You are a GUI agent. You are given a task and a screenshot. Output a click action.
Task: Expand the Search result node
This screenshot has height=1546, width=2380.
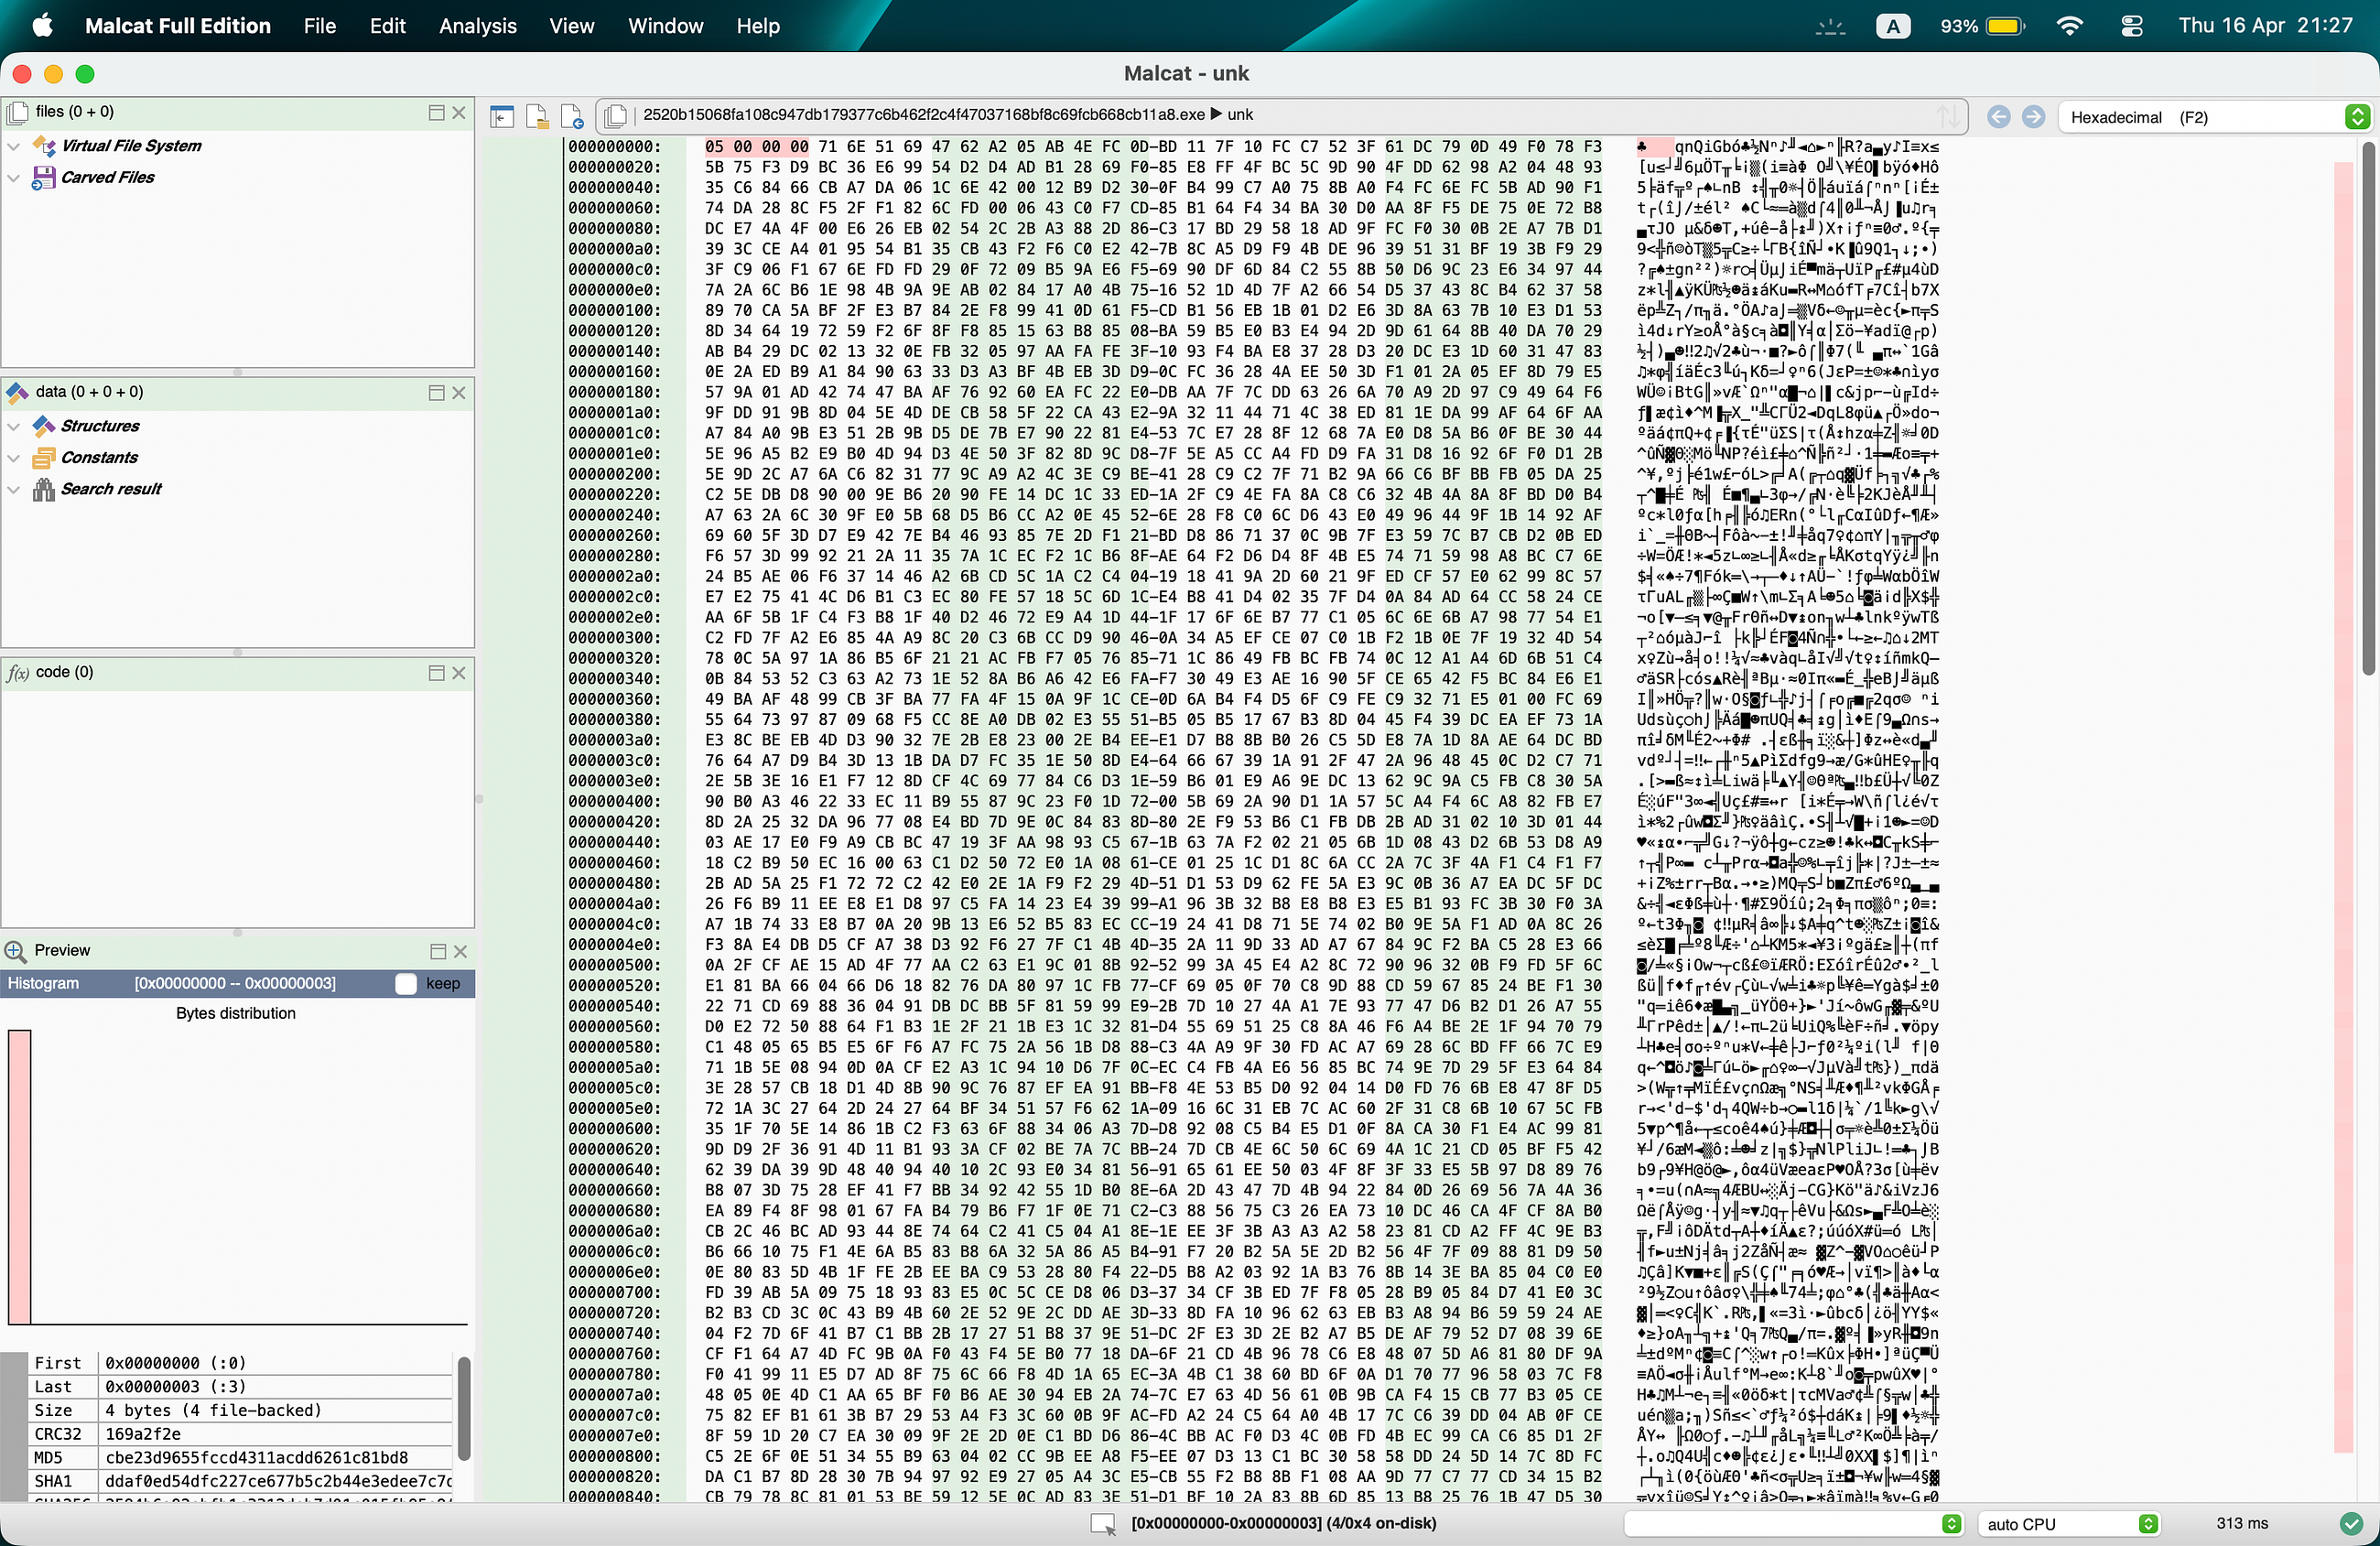[x=14, y=490]
